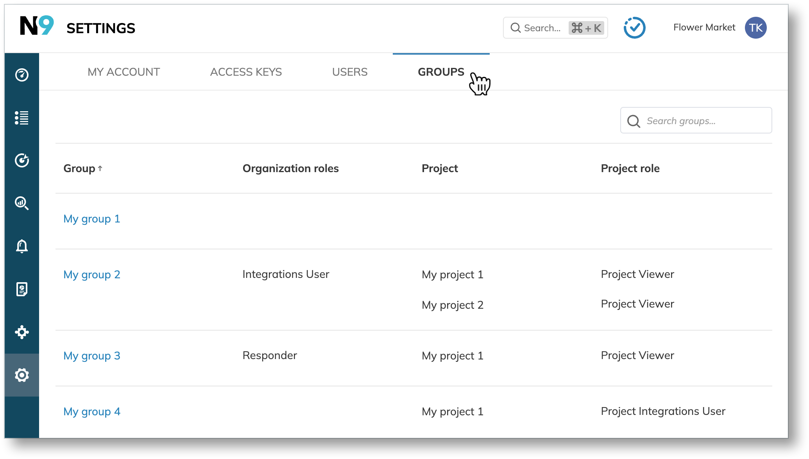Select the gear/configuration icon in sidebar
This screenshot has height=459, width=809.
tap(22, 375)
